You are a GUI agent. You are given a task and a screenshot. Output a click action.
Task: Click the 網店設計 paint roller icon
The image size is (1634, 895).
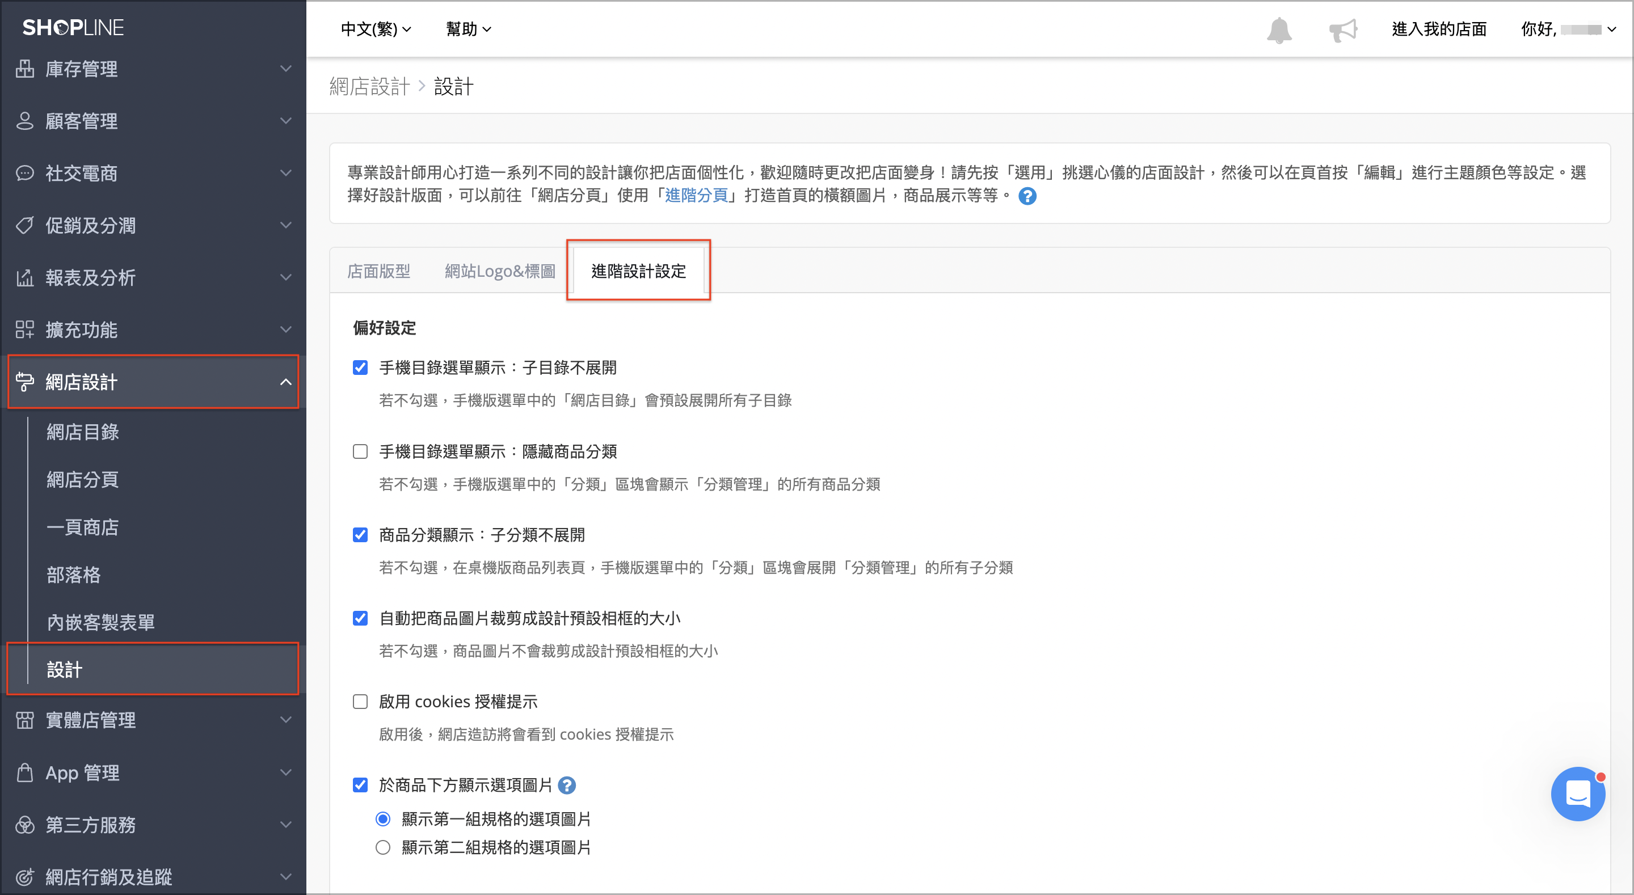point(25,382)
